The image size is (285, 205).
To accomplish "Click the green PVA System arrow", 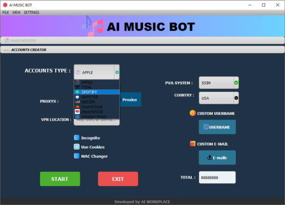I will coord(236,83).
